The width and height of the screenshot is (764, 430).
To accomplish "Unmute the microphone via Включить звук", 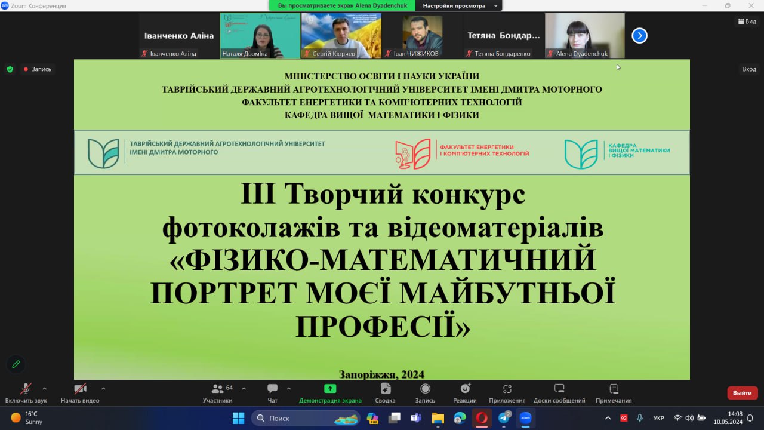I will click(26, 393).
